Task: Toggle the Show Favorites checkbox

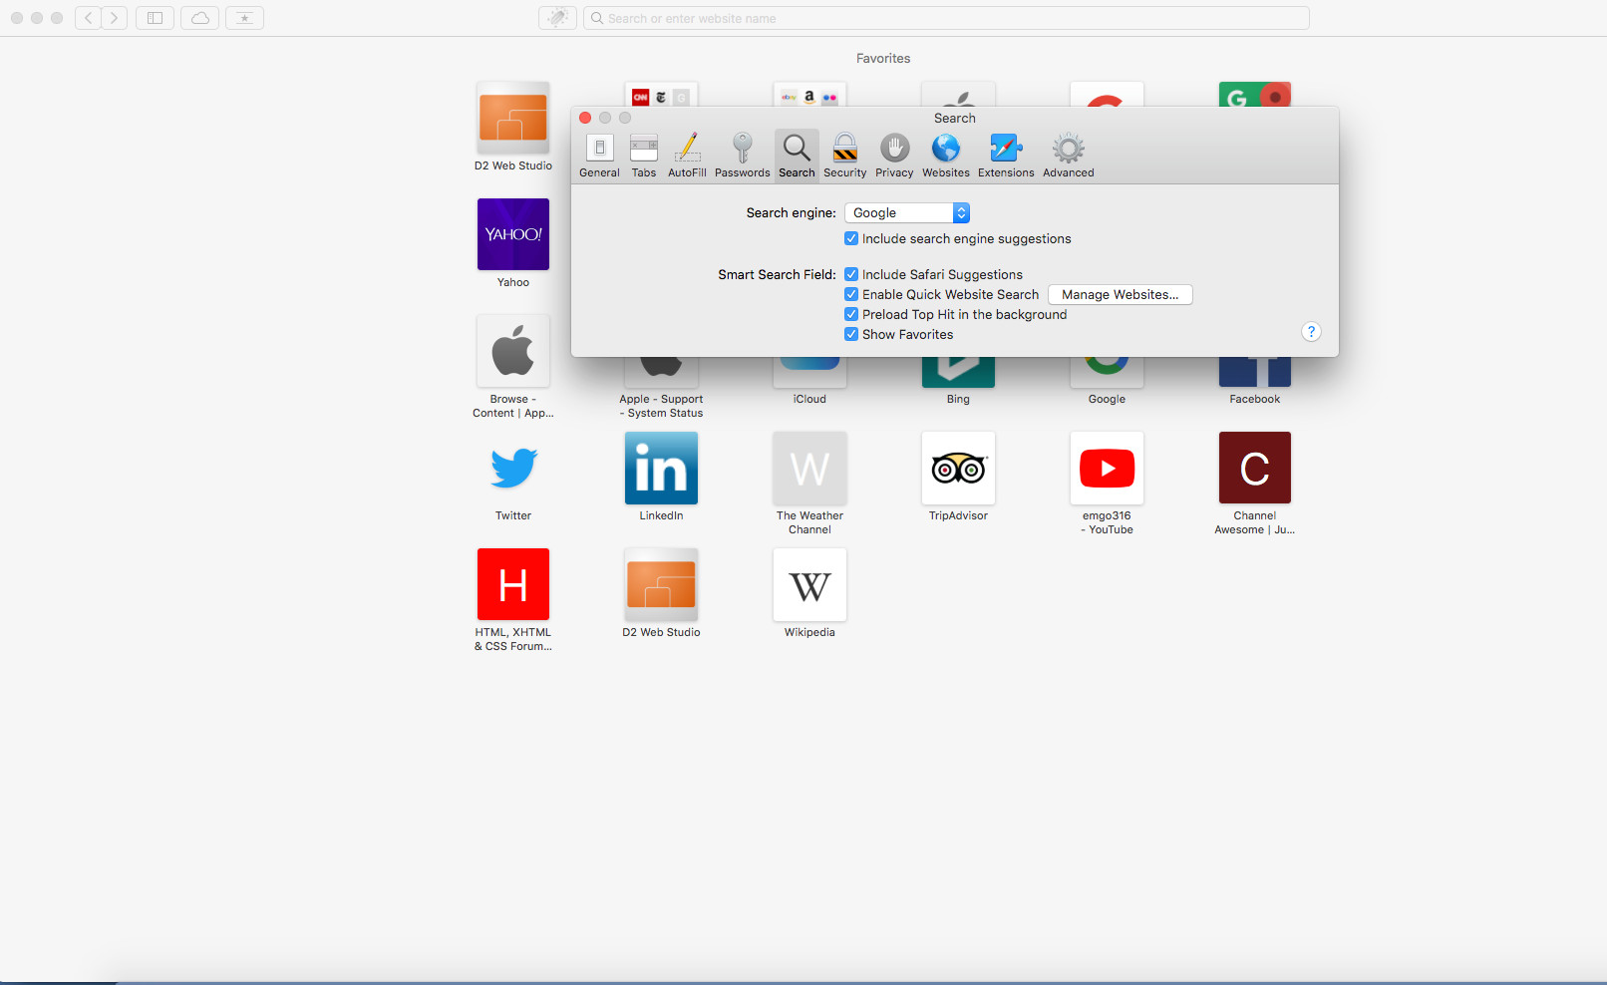Action: pyautogui.click(x=851, y=335)
